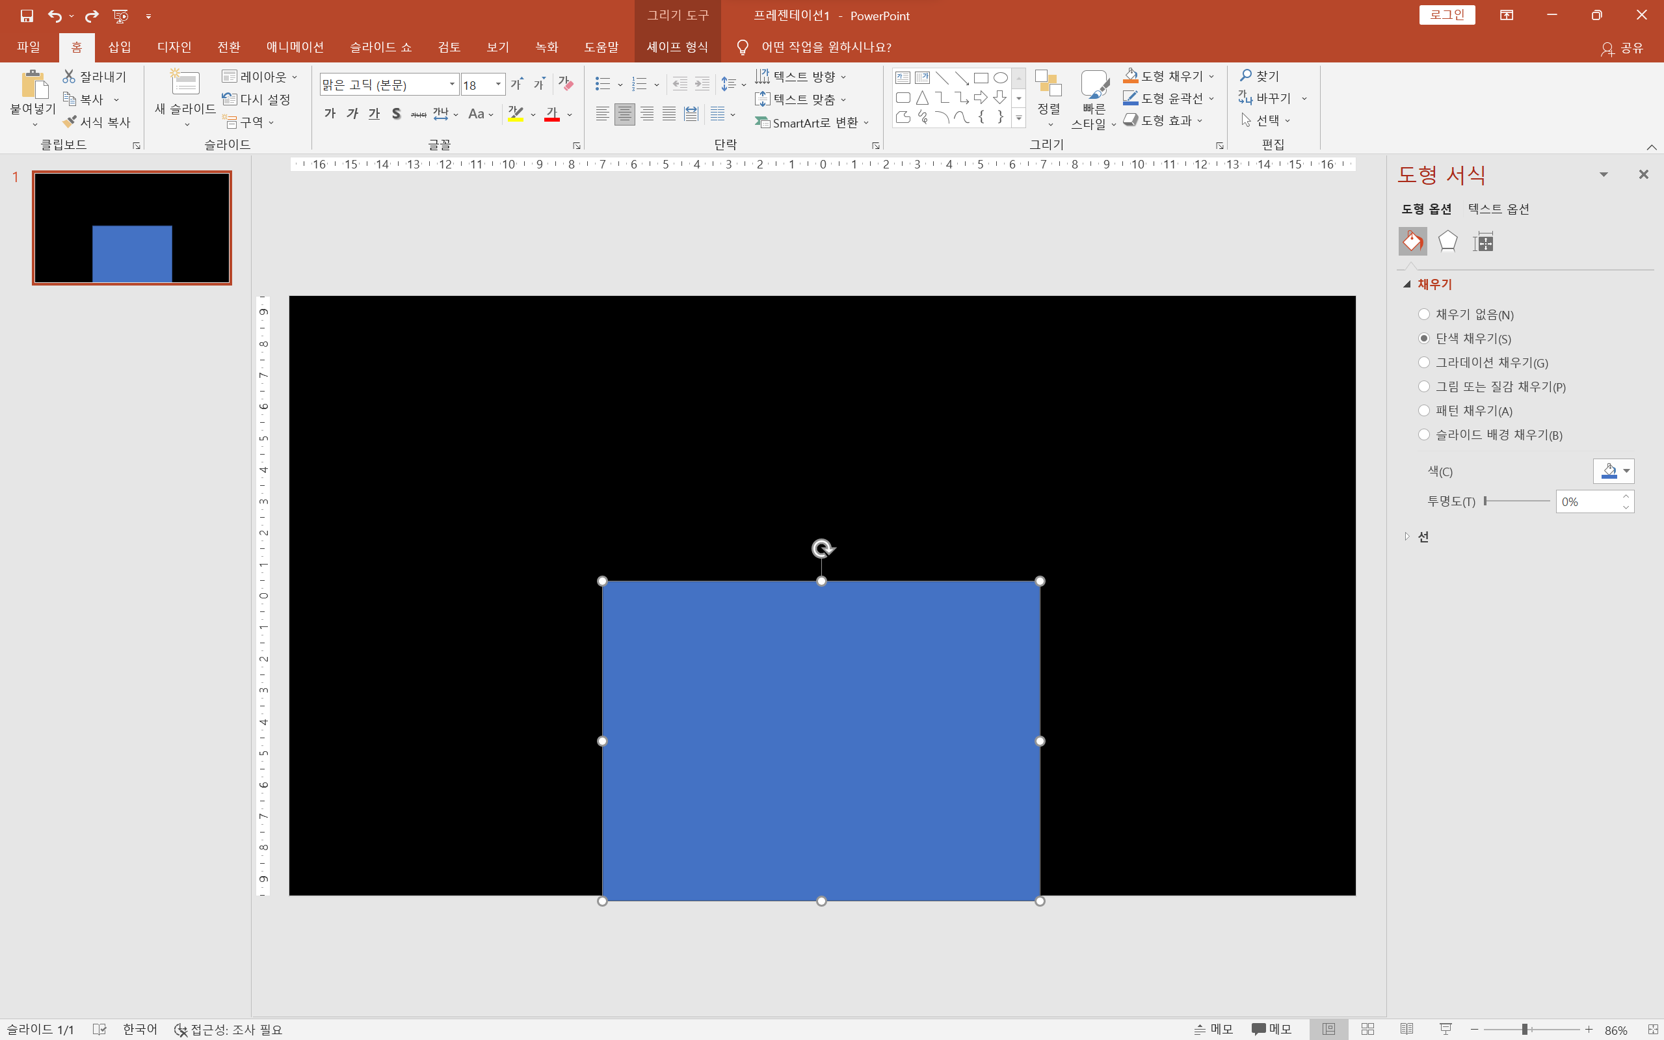Select the oval shape in shapes gallery
The width and height of the screenshot is (1664, 1040).
tap(1001, 78)
